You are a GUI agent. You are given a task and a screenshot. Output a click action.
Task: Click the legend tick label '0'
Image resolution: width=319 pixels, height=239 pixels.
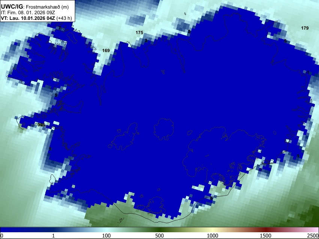2,236
